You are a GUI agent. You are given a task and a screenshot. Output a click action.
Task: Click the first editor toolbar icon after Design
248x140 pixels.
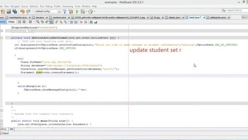pyautogui.click(x=19, y=22)
